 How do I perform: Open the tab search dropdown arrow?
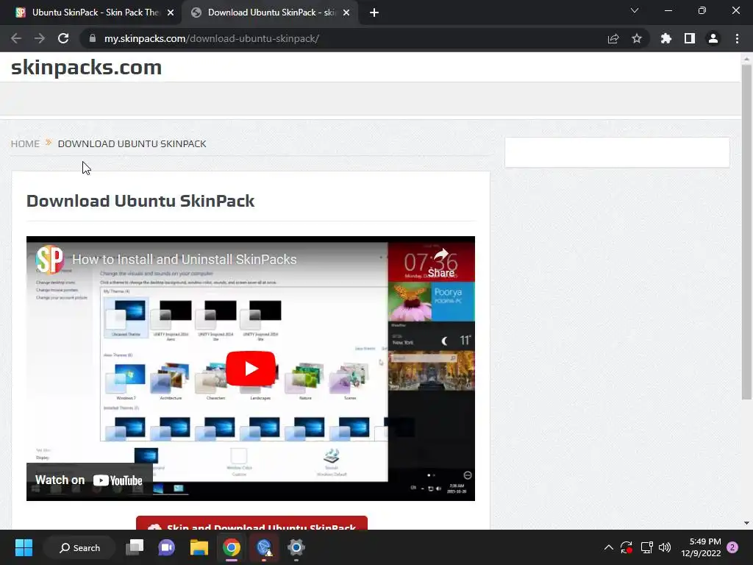point(635,10)
